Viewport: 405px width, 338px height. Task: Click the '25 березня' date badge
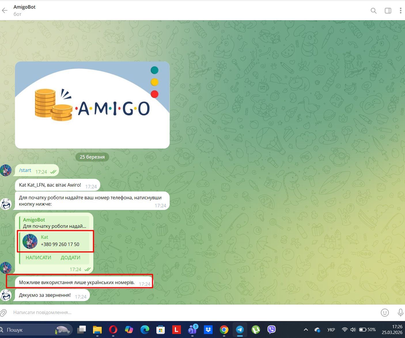[92, 157]
